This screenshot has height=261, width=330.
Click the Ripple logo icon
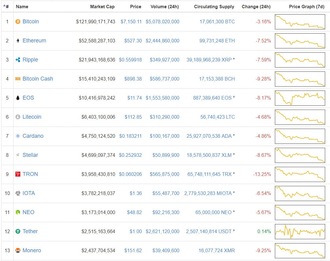[x=18, y=60]
